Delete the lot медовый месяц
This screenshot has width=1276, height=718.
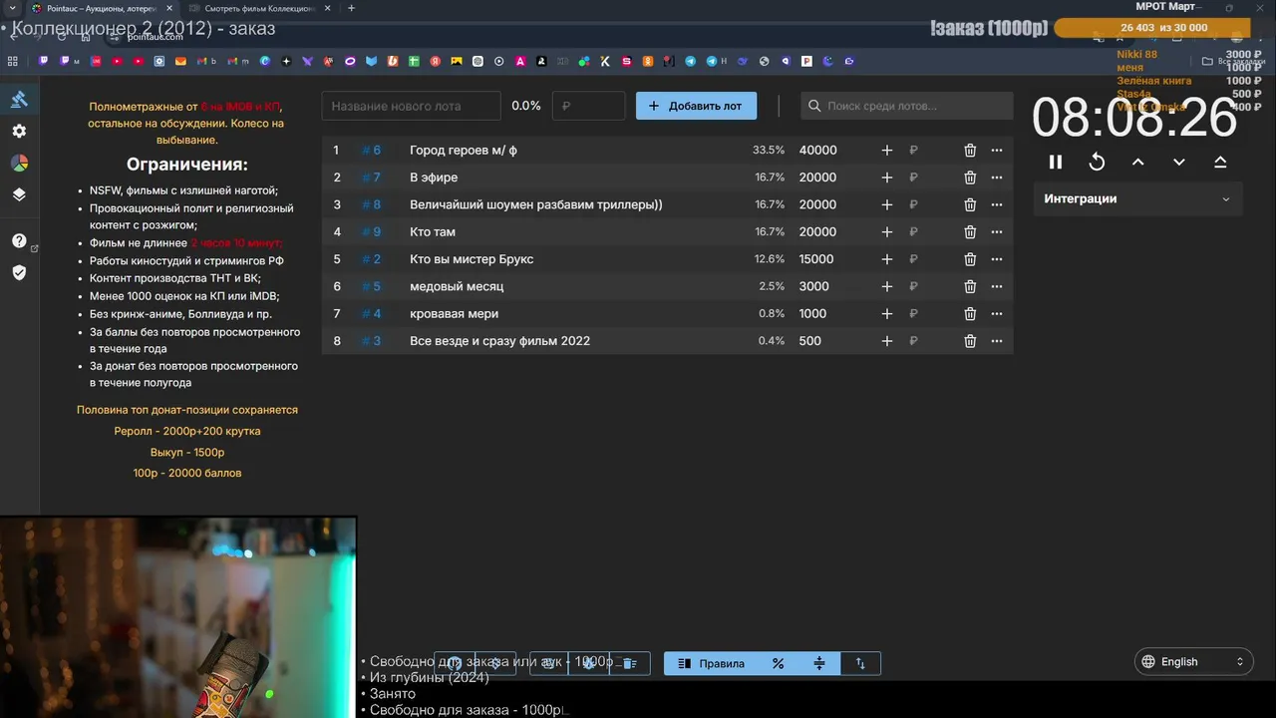[970, 286]
